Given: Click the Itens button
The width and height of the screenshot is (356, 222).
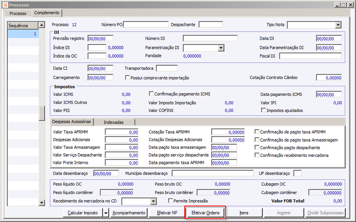Looking at the screenshot, I should click(x=244, y=213).
